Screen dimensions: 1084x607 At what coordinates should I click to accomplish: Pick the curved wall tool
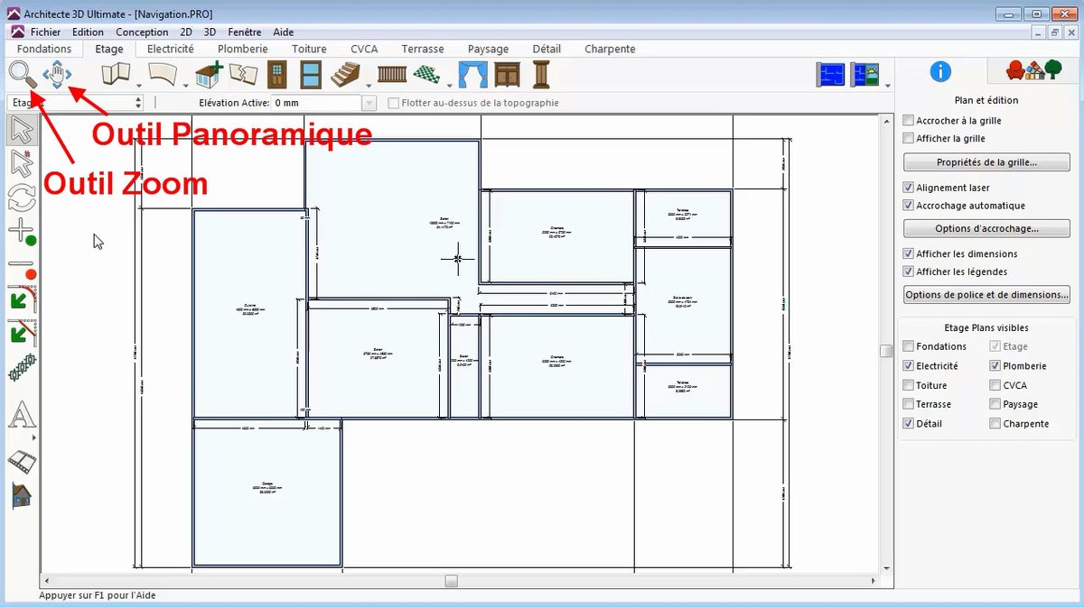click(x=162, y=74)
